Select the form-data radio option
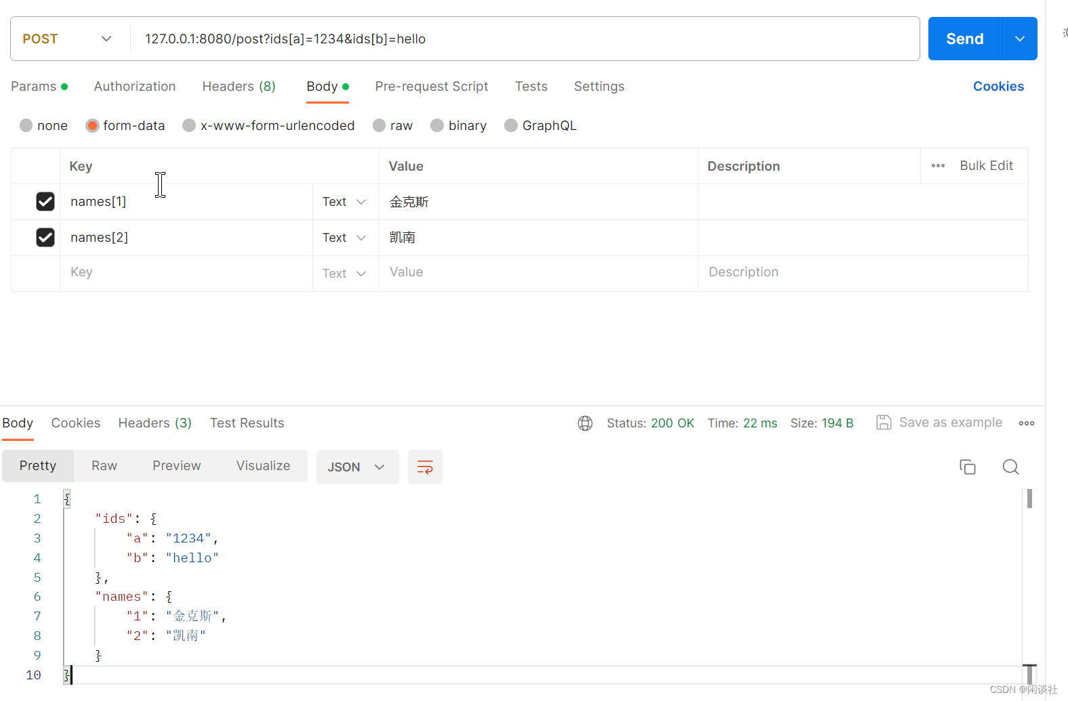The image size is (1068, 701). [x=92, y=125]
